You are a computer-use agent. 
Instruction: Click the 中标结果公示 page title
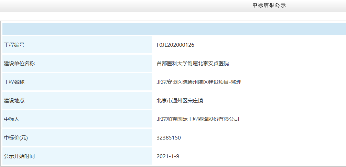pyautogui.click(x=269, y=5)
